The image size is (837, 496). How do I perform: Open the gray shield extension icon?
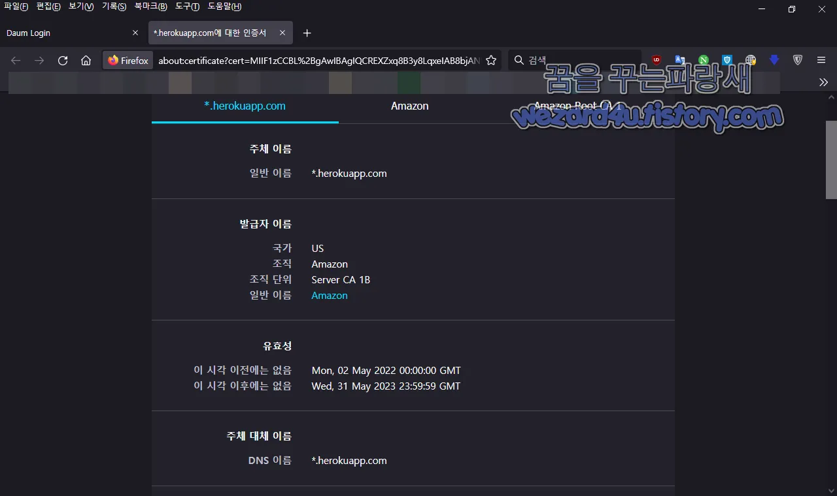(798, 60)
